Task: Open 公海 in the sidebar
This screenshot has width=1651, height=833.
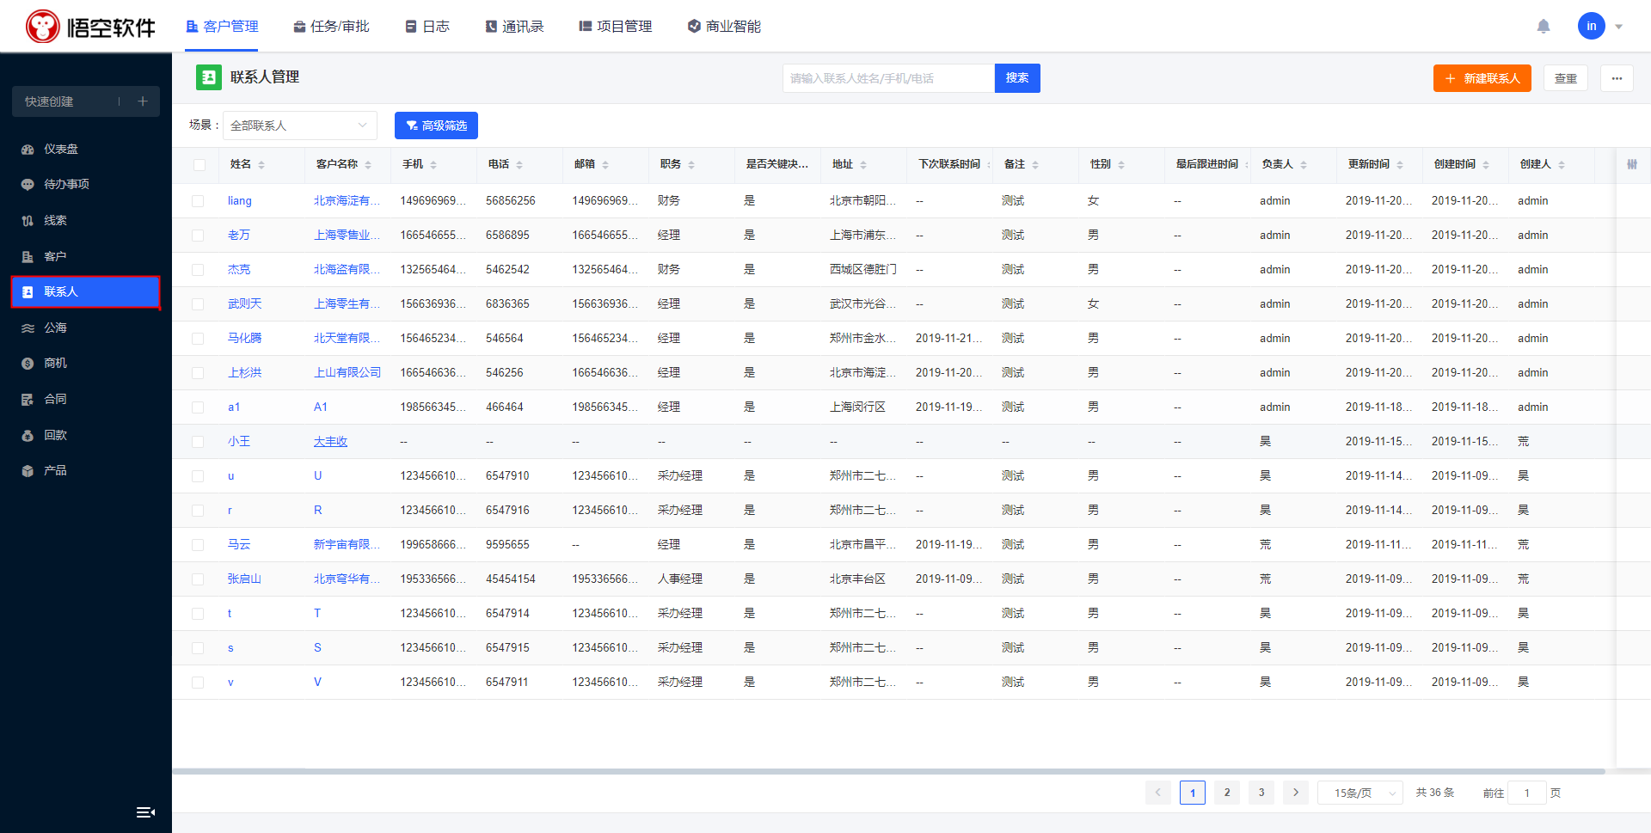Action: [x=86, y=328]
